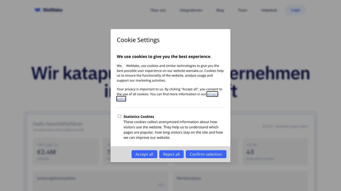341x191 pixels.
Task: Click the Cookie Settings dialog title
Action: pos(138,40)
